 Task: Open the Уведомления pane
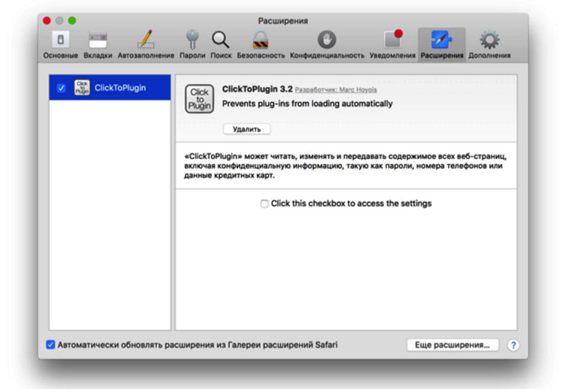(392, 45)
